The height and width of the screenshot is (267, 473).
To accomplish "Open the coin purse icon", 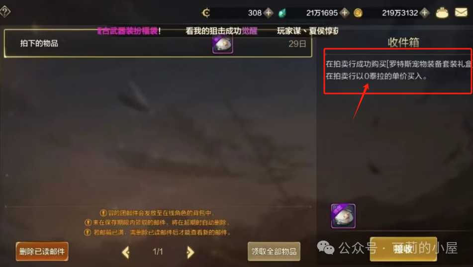I will [442, 13].
